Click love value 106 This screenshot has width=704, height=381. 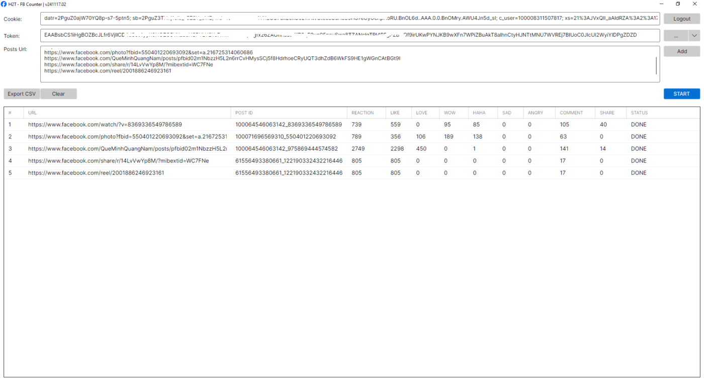421,137
